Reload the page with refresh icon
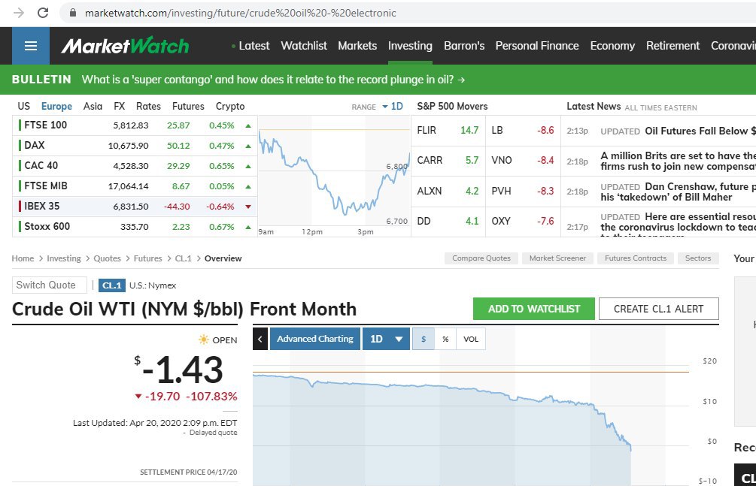This screenshot has height=486, width=756. (x=43, y=13)
